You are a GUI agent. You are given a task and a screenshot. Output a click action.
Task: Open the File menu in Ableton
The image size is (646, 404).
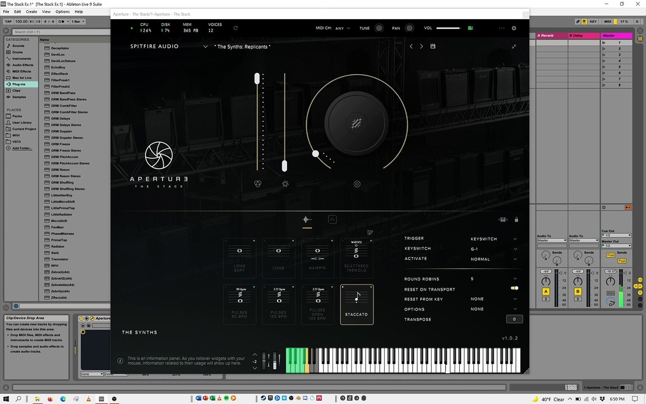[x=6, y=12]
